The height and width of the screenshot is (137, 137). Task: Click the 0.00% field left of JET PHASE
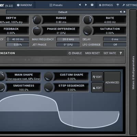[17, 45]
